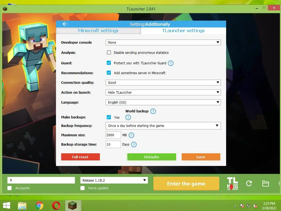
Task: Open the network tray icon
Action: pyautogui.click(x=249, y=206)
